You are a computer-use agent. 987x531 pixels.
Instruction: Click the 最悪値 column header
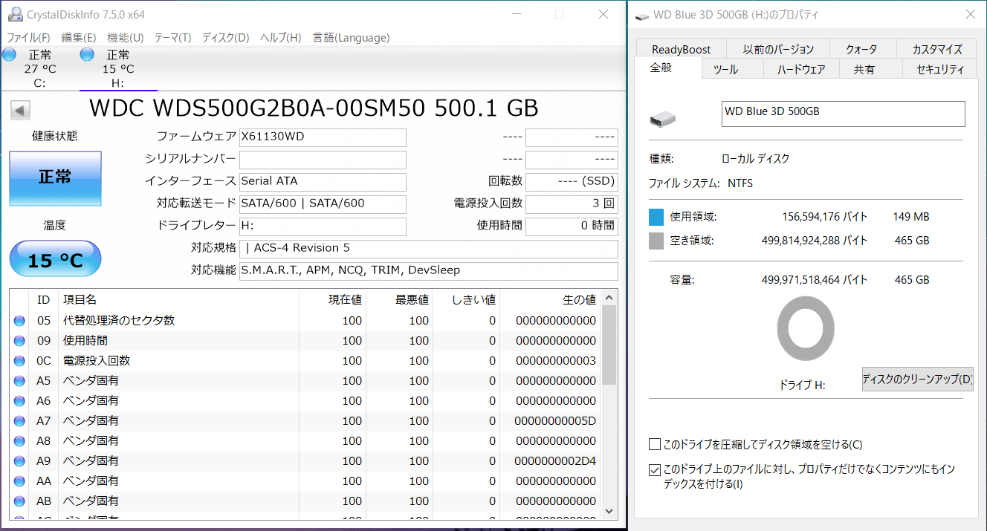click(412, 300)
